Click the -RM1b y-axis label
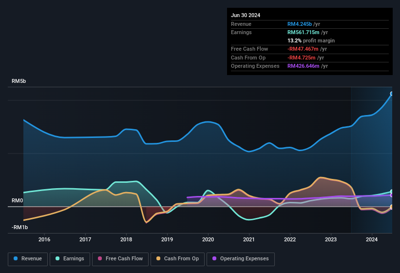 coord(19,227)
